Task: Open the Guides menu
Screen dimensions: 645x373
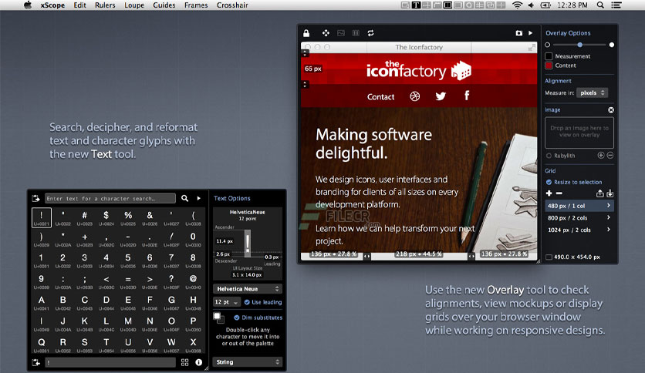Action: 164,5
